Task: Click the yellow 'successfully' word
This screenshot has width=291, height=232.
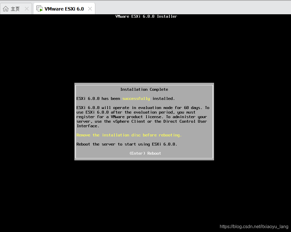Action: tap(136, 99)
